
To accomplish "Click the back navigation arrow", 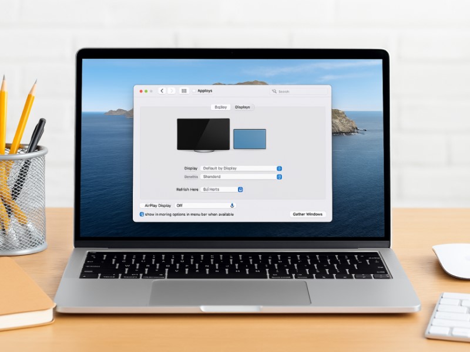I will (x=162, y=91).
